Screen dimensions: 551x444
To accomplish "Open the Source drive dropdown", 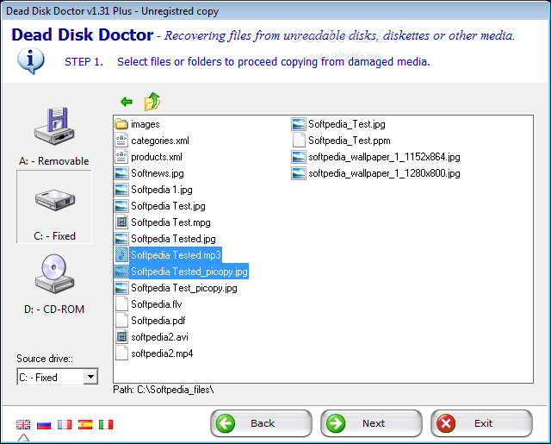I will coord(90,377).
